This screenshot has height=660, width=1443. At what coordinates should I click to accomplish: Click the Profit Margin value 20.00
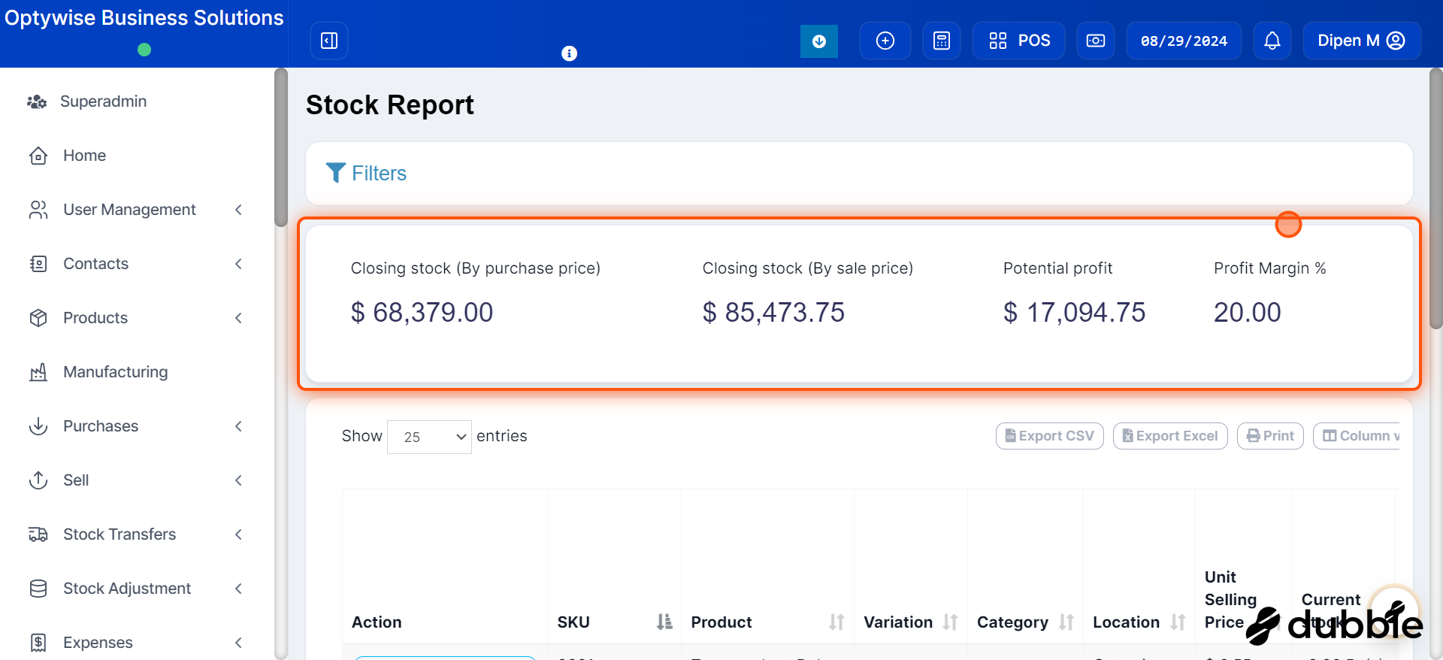[x=1247, y=313]
